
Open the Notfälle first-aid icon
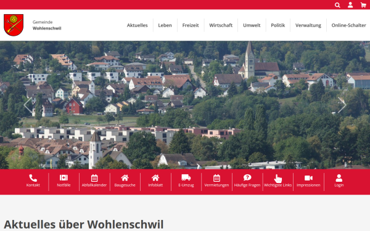[x=64, y=178]
